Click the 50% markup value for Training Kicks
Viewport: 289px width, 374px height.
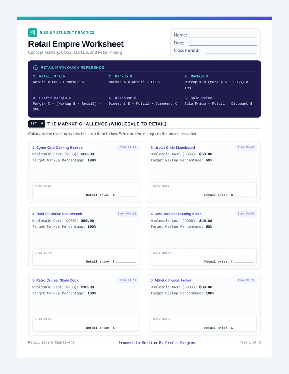tap(209, 226)
